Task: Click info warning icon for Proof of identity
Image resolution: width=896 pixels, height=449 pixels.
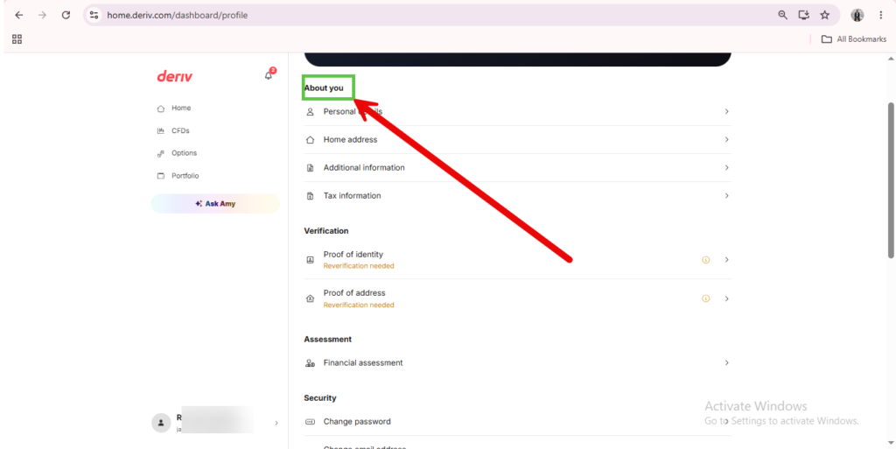Action: click(x=706, y=259)
